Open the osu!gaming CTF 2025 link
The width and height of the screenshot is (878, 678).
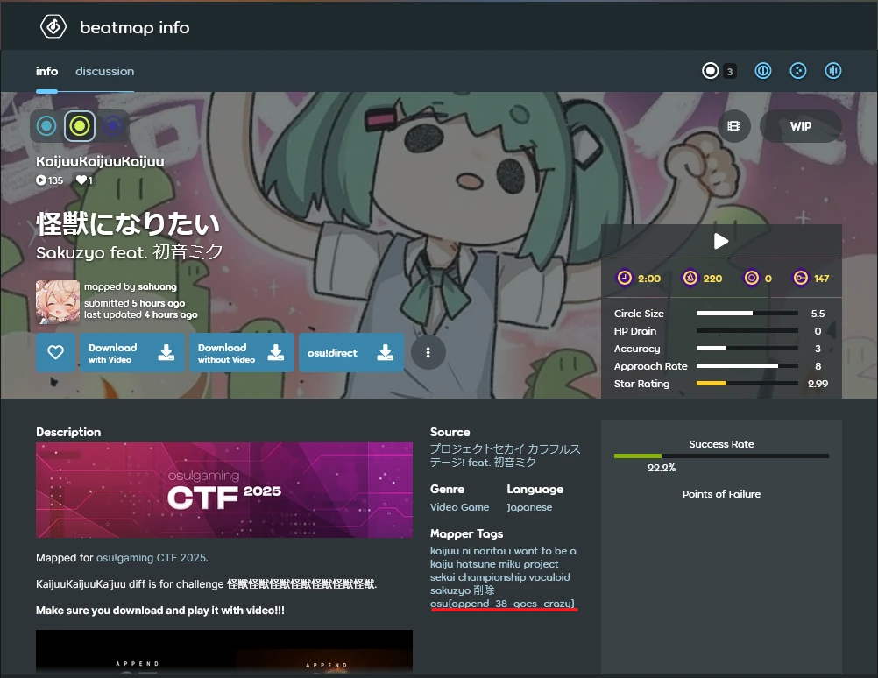pyautogui.click(x=151, y=558)
